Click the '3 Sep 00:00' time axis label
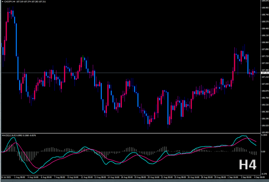The image size is (269, 182). pos(247,177)
